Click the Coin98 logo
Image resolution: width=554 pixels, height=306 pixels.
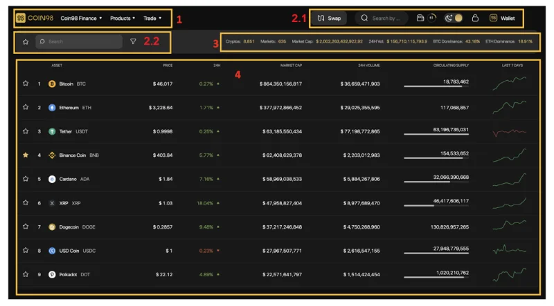coord(35,18)
